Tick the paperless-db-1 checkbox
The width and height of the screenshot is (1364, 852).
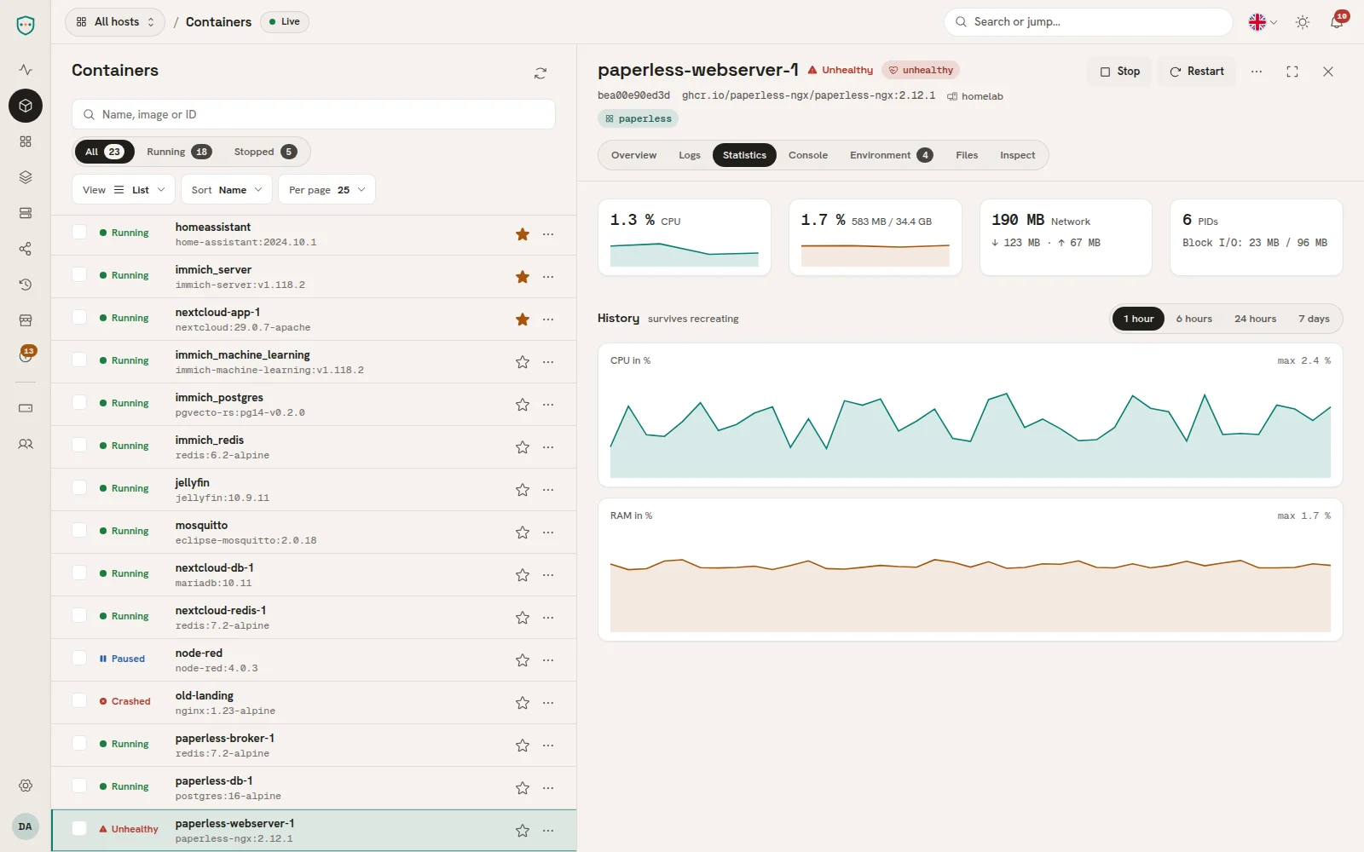click(79, 786)
